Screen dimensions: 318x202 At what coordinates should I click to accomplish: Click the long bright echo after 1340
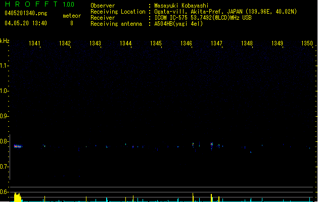[18, 146]
